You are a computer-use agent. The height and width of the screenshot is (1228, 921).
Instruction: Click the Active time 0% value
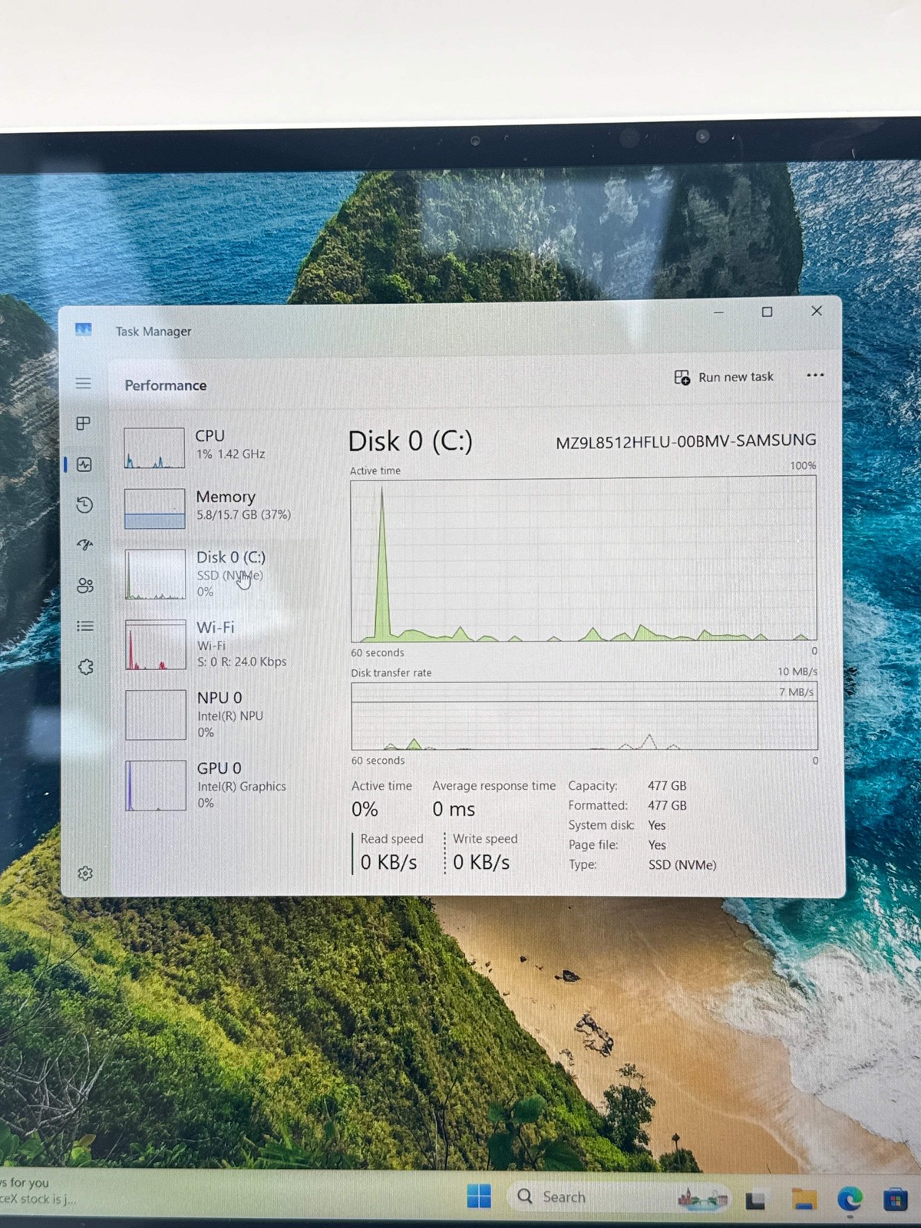pyautogui.click(x=365, y=809)
